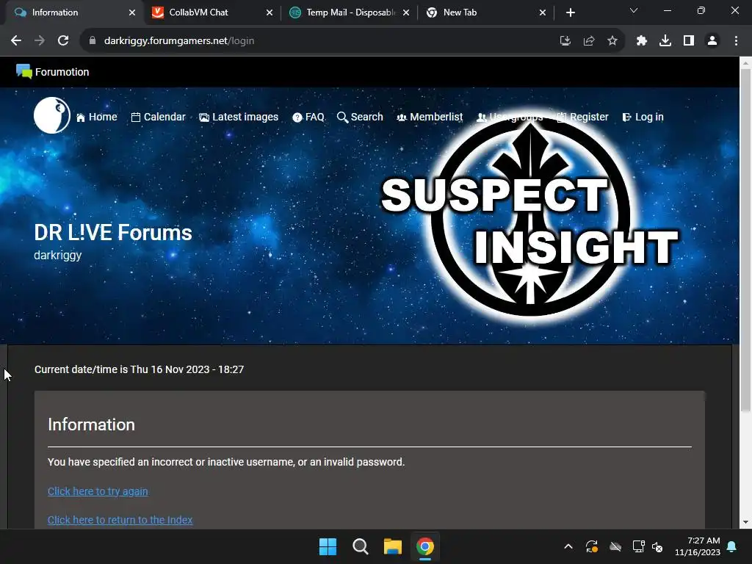Open the Extensions puzzle icon
This screenshot has width=752, height=564.
click(642, 41)
